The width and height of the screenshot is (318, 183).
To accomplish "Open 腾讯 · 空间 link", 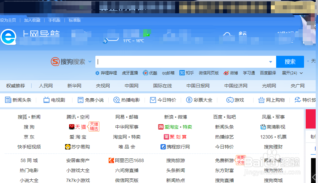I will click(x=78, y=117).
